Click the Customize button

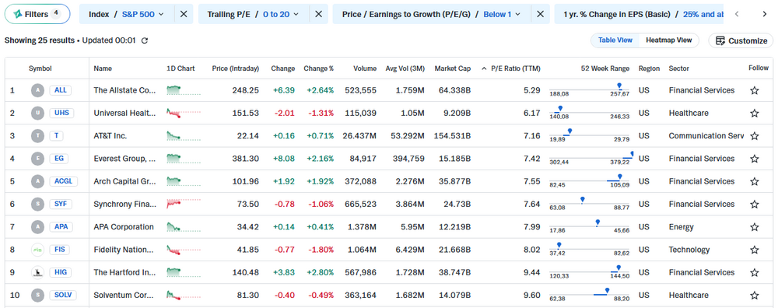[741, 40]
